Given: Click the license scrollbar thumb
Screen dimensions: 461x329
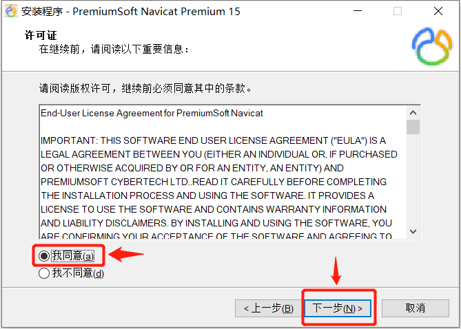Looking at the screenshot, I should click(413, 127).
